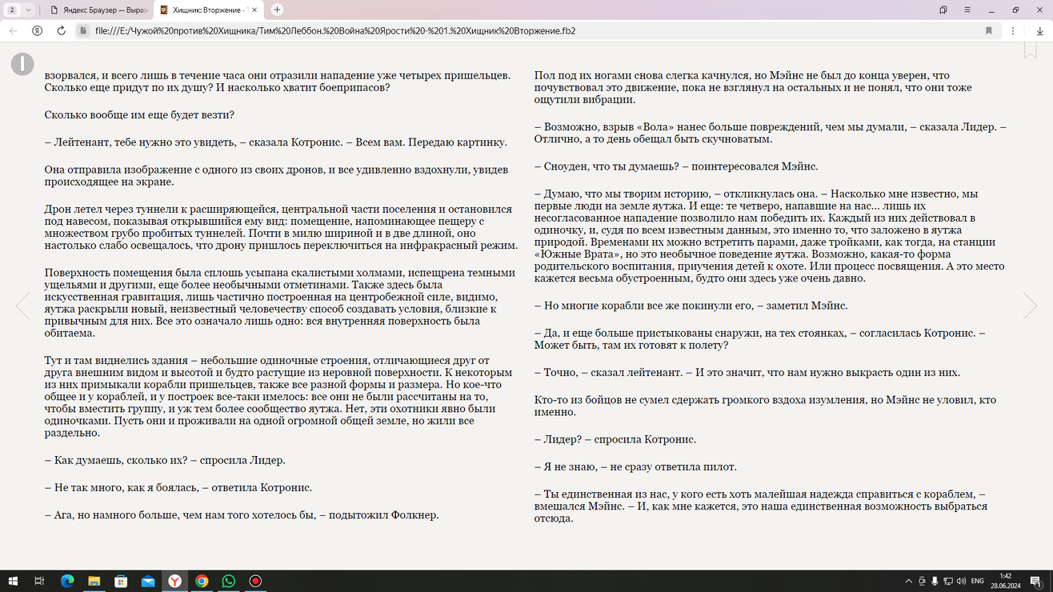Open the Windows Start menu
This screenshot has width=1053, height=592.
pos(13,581)
